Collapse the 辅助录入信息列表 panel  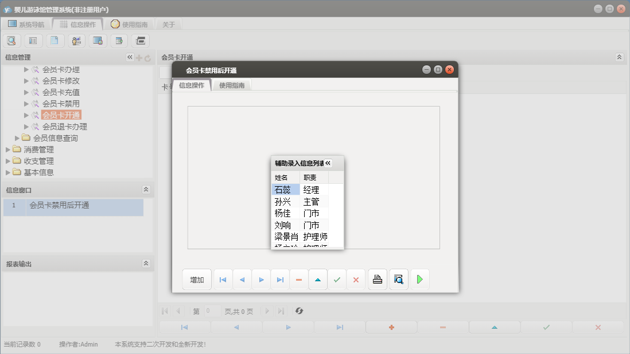(x=328, y=163)
